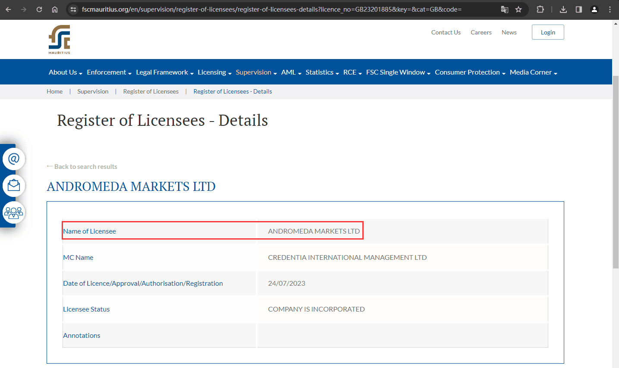Image resolution: width=619 pixels, height=368 pixels.
Task: Expand the Supervision menu
Action: 256,72
